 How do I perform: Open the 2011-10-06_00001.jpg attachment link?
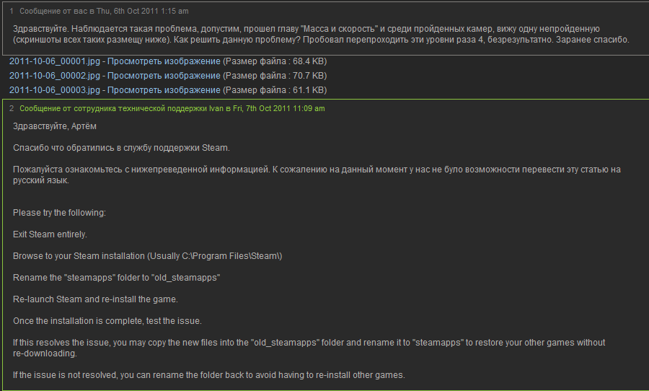(x=55, y=61)
